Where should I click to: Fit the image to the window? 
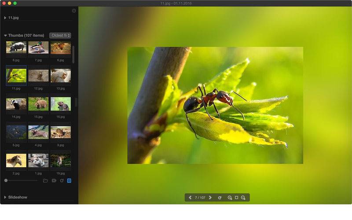(236, 198)
